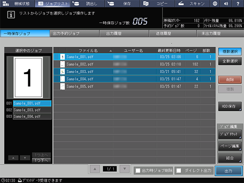Select the 一時保存ジョブ tab
Screen dimensions: 244x183
(25, 33)
